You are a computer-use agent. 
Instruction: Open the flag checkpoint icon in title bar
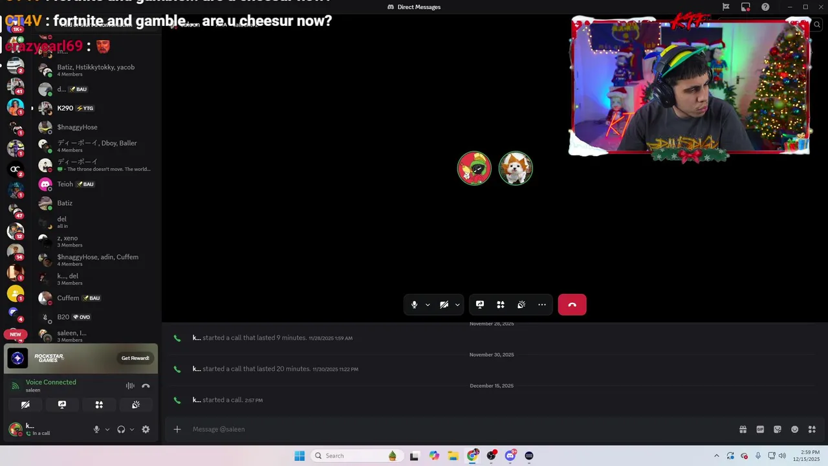click(x=726, y=7)
